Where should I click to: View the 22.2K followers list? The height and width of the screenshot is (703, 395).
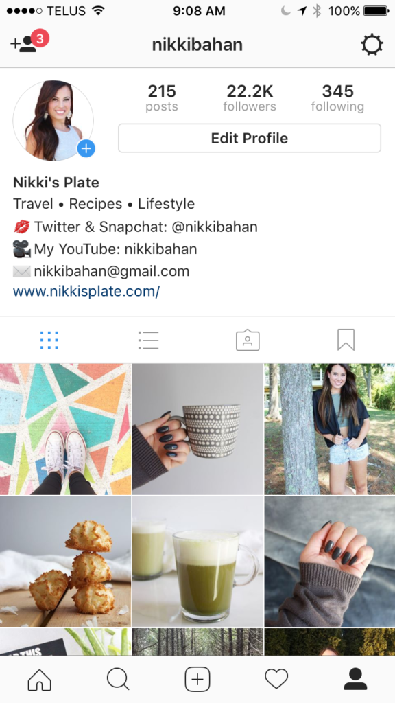[x=250, y=97]
